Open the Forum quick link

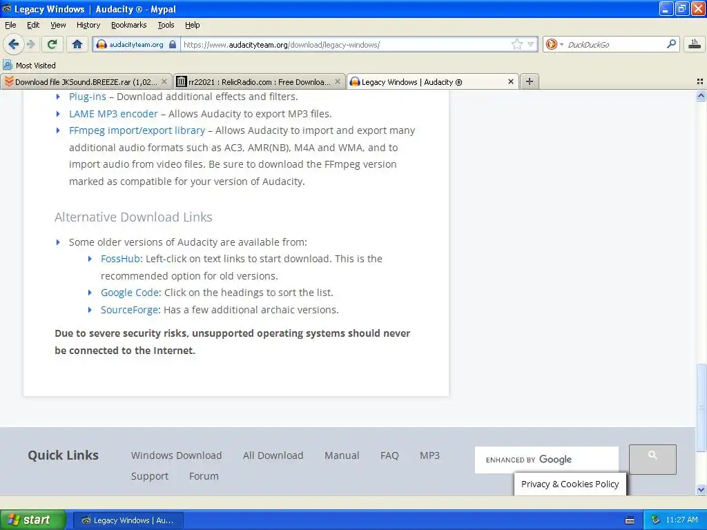coord(204,476)
